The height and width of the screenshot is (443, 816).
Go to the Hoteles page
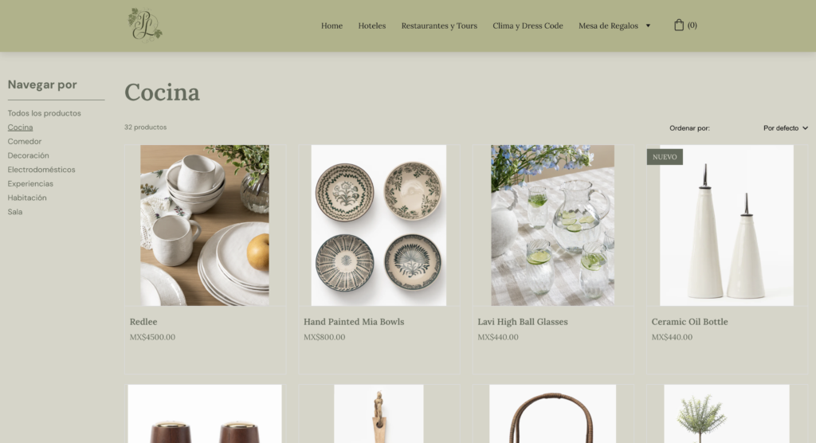pos(371,25)
